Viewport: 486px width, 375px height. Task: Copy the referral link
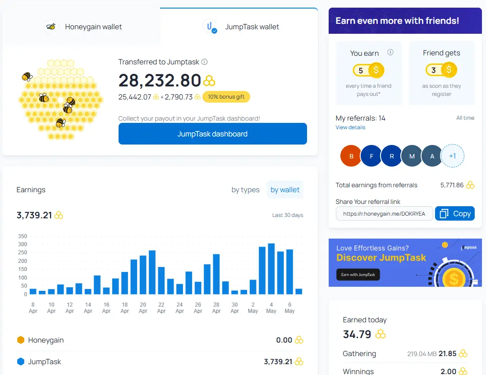(x=455, y=213)
